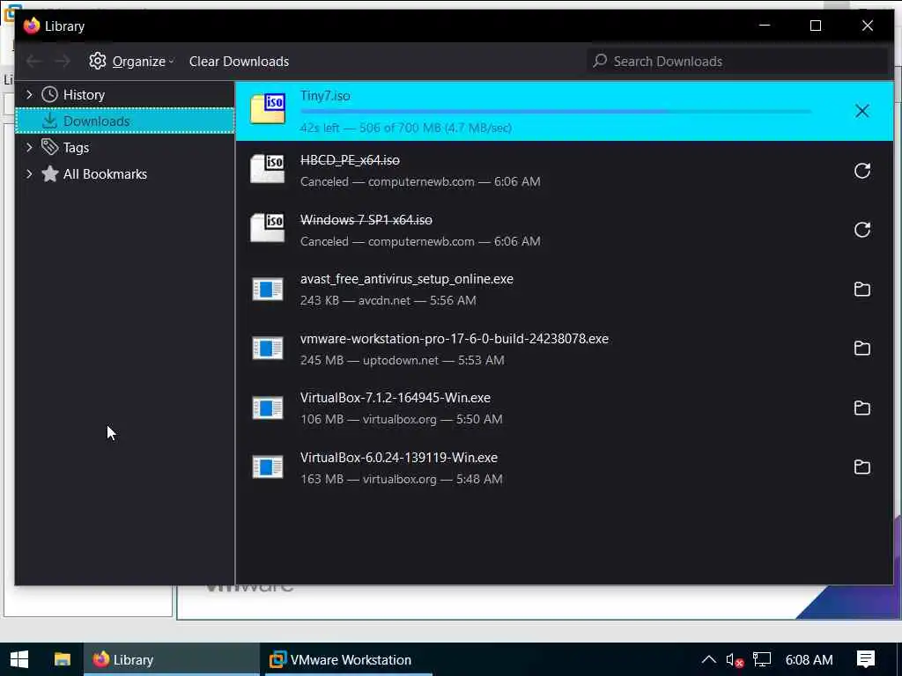The width and height of the screenshot is (902, 676).
Task: Switch to VMware Workstation taskbar button
Action: 348,659
